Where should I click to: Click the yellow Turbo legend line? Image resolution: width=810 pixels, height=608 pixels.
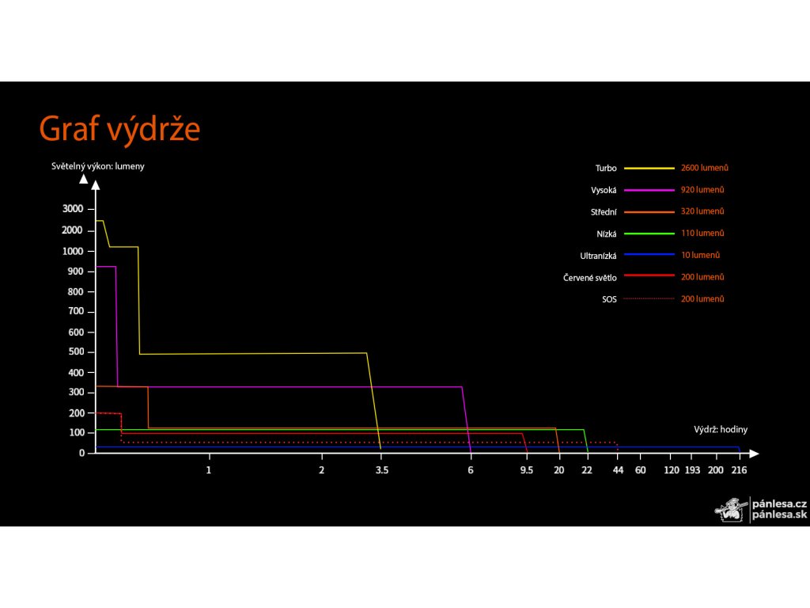(649, 168)
